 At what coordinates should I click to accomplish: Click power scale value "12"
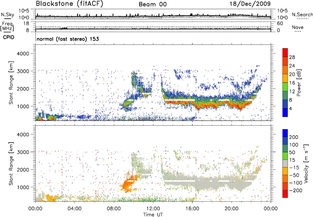tap(292, 92)
